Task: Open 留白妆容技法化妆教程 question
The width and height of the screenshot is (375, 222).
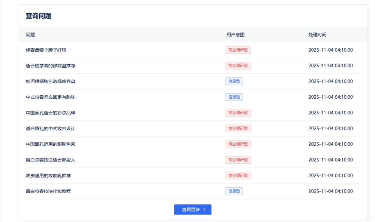Action: [48, 191]
